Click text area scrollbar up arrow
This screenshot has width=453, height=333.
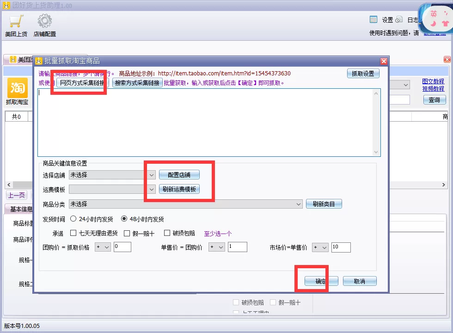click(x=376, y=93)
